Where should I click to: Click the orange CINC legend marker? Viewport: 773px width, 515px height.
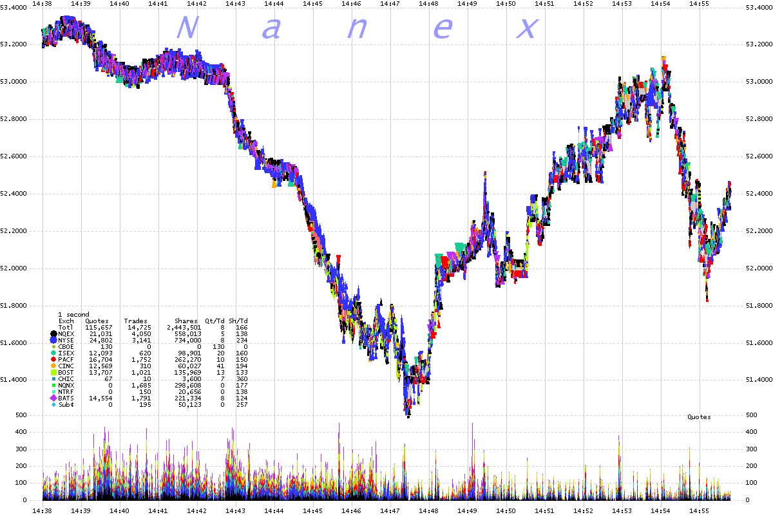(53, 366)
